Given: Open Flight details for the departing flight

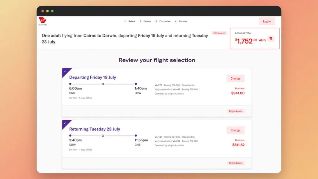Looking at the screenshot, I should 235,111.
